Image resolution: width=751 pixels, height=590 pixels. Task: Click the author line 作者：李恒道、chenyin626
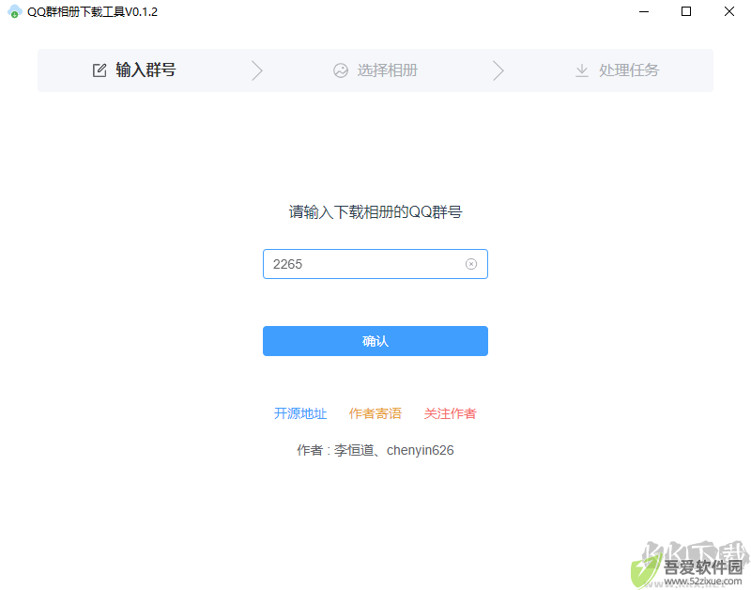375,451
